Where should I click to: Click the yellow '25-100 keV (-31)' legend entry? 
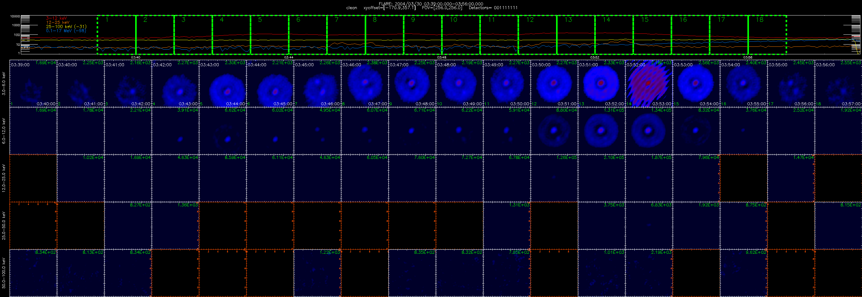[66, 27]
